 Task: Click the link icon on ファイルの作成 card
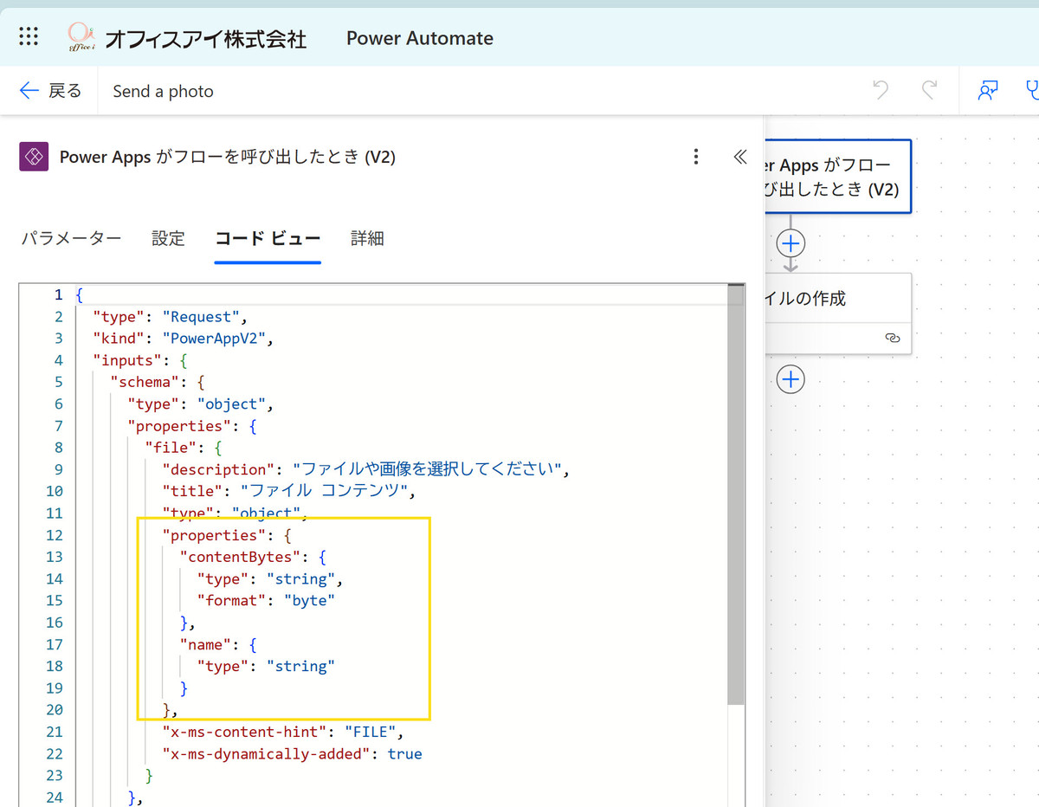click(x=893, y=339)
